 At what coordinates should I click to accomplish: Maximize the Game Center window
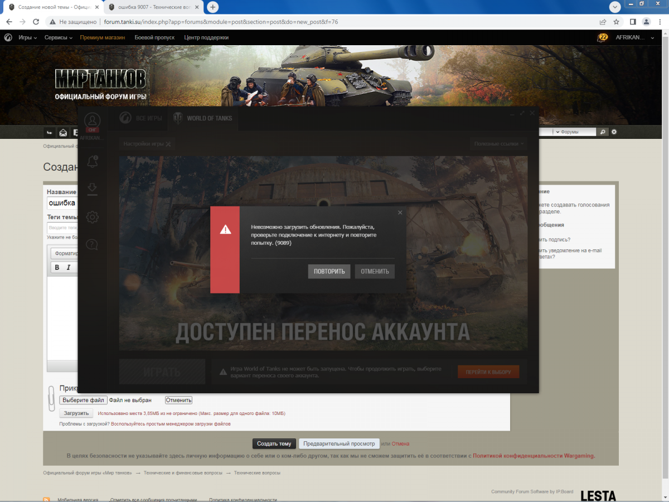coord(522,113)
